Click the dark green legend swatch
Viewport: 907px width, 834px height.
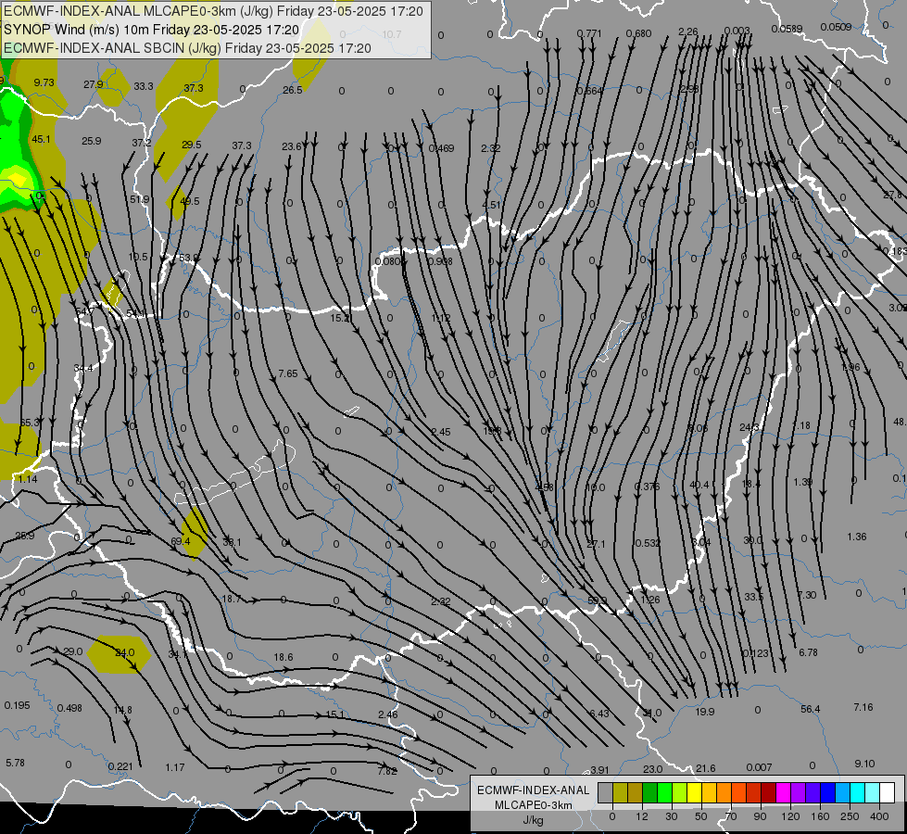click(649, 793)
